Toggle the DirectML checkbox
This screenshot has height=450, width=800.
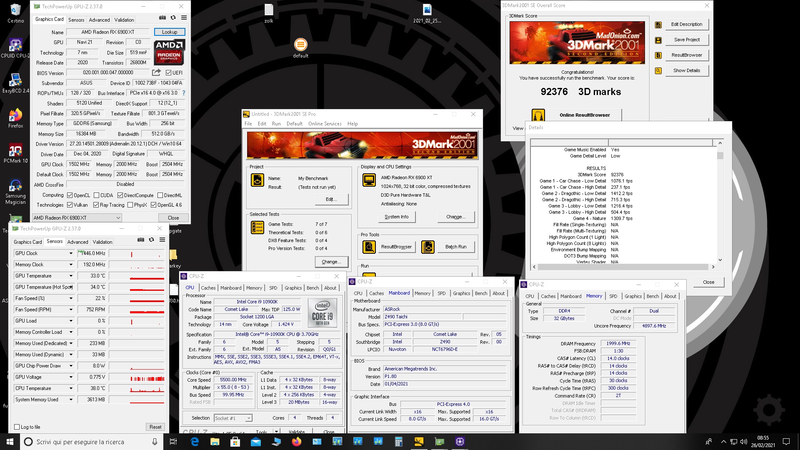pyautogui.click(x=160, y=195)
